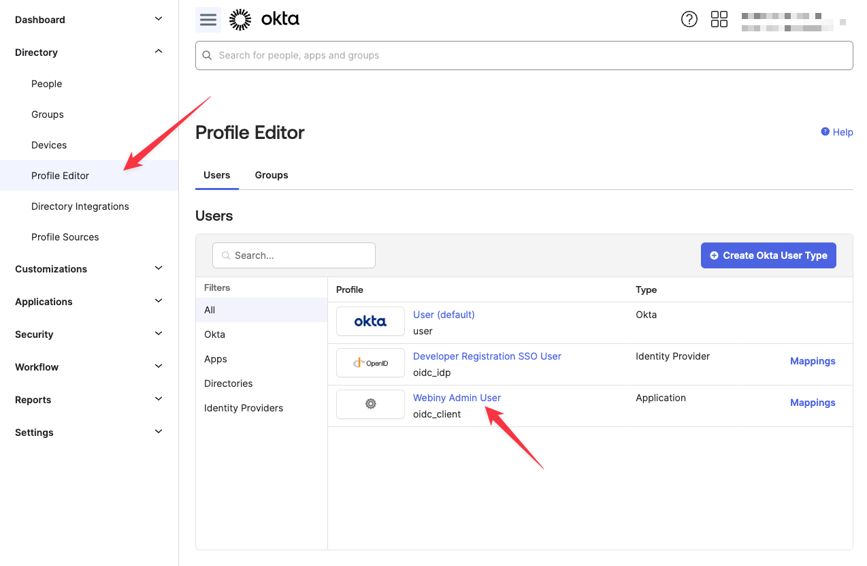The width and height of the screenshot is (867, 566).
Task: Click the profile Search field
Action: pos(294,255)
